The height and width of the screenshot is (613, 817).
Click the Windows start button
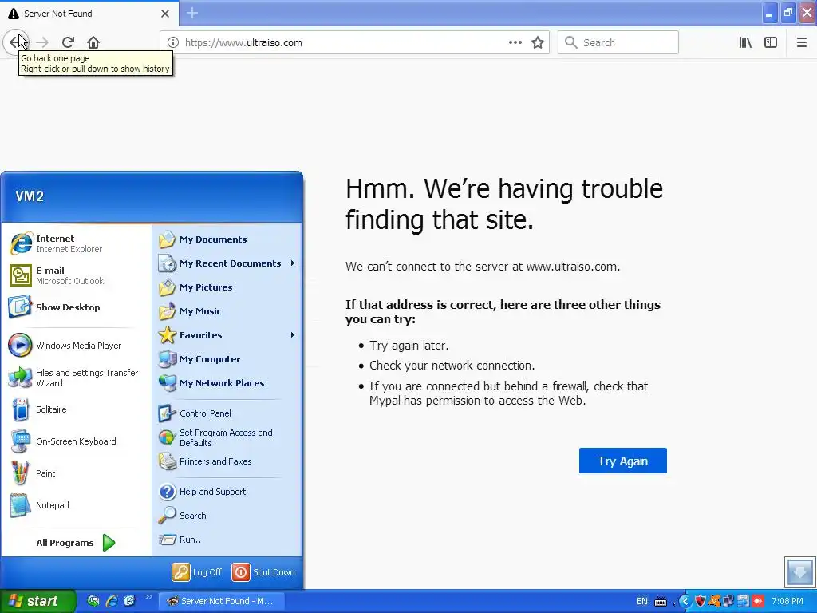(x=37, y=602)
